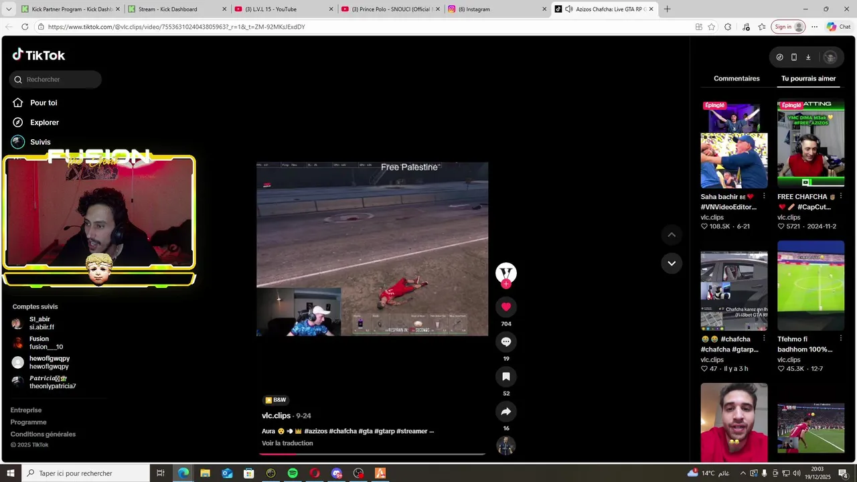This screenshot has height=482, width=857.
Task: Click the browser Sign in button
Action: (x=789, y=27)
